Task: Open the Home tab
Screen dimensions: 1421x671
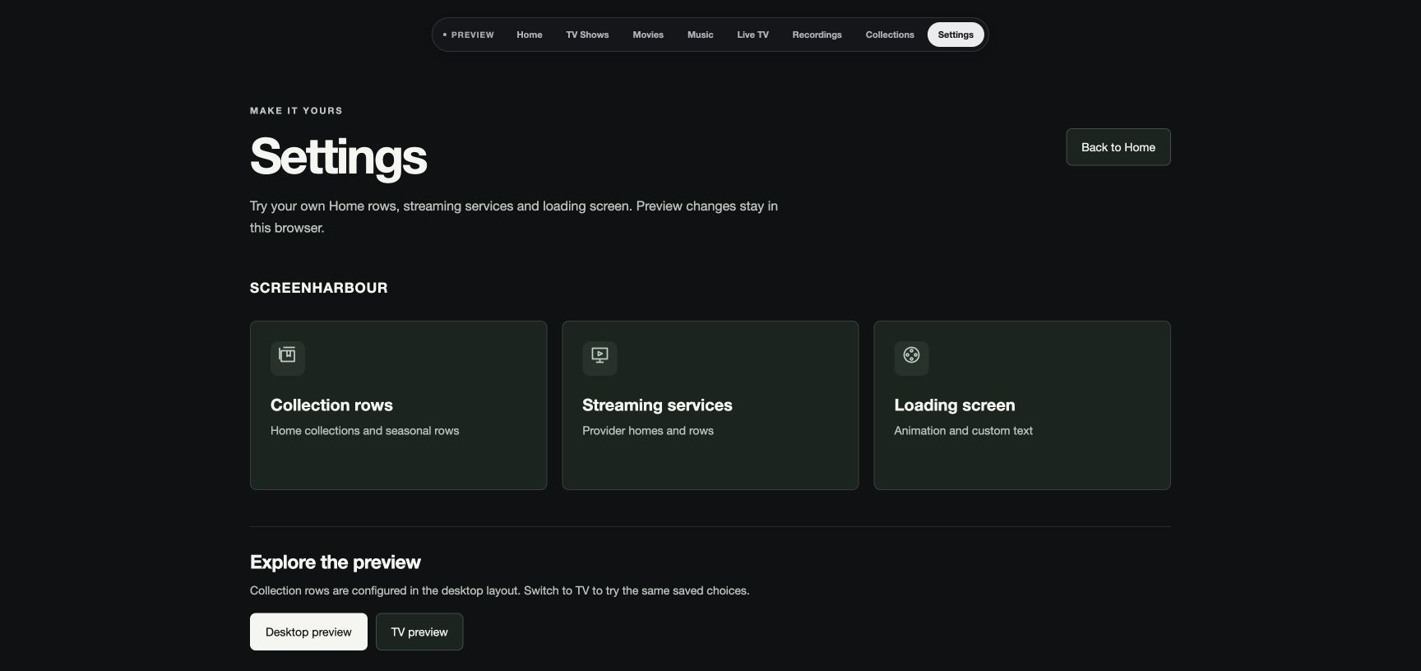Action: coord(530,35)
